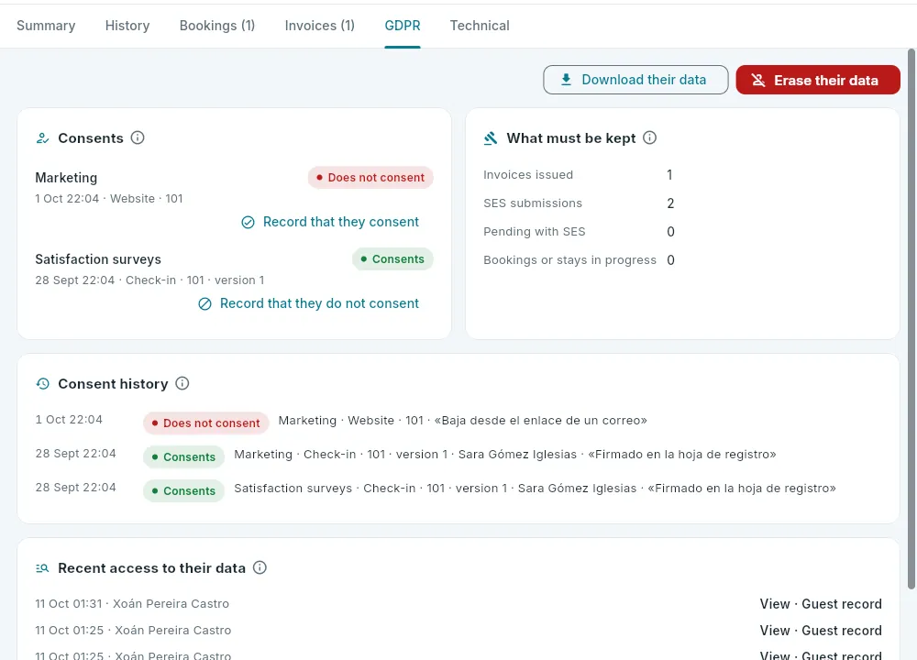Image resolution: width=917 pixels, height=660 pixels.
Task: Click the info icon beside What must be kept
Action: point(650,138)
